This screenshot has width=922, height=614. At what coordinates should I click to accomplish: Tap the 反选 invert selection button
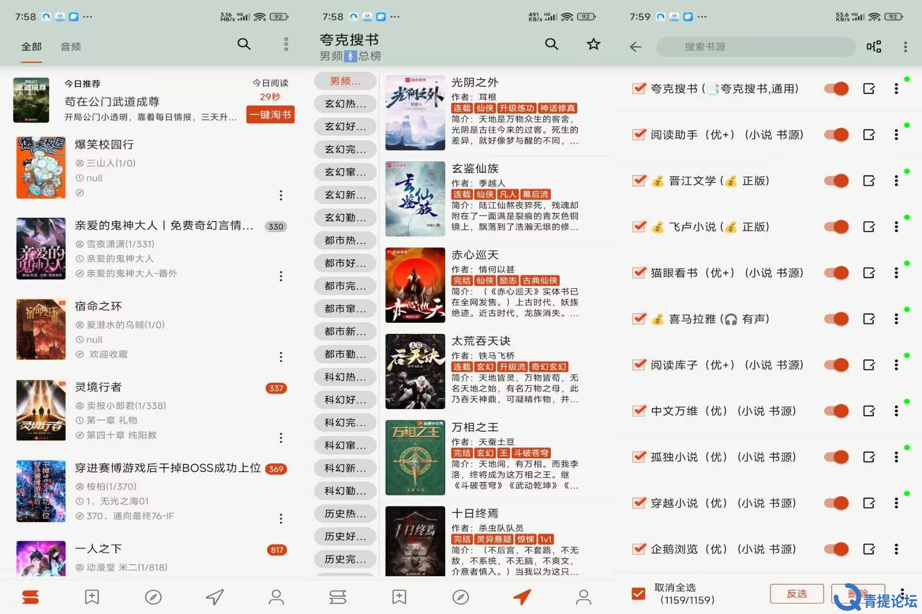[797, 594]
